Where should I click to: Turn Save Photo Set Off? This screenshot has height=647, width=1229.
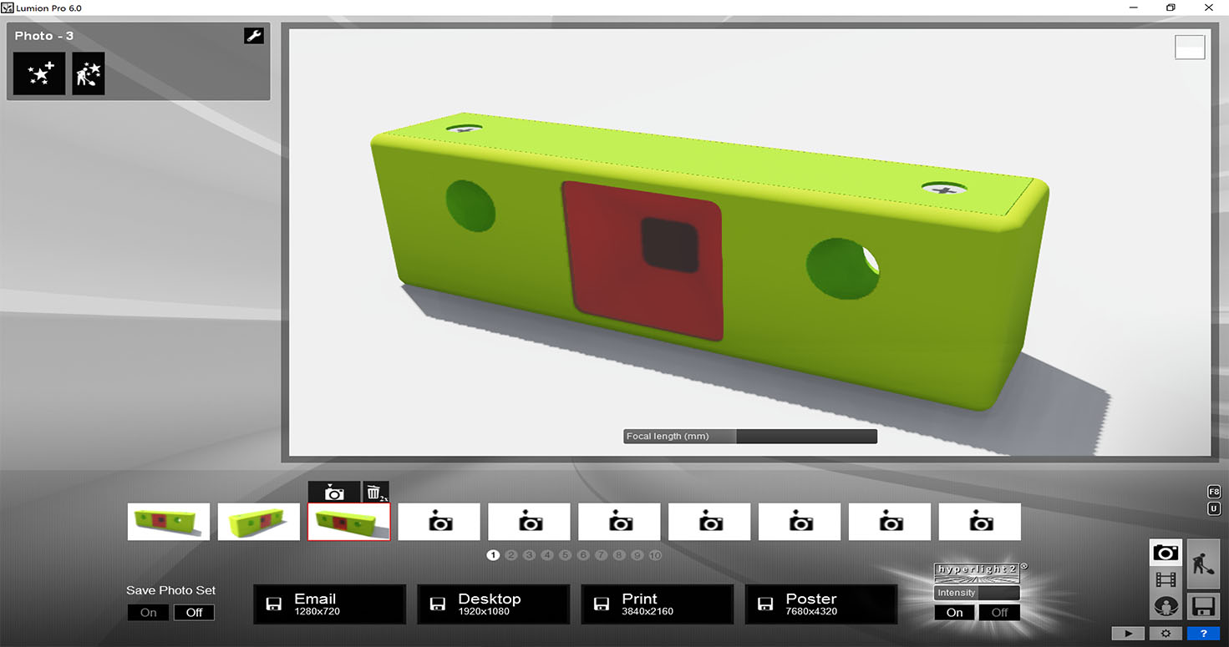click(194, 613)
